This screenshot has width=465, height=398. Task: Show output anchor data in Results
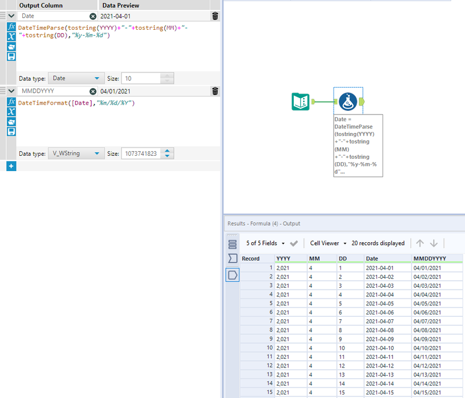(232, 275)
